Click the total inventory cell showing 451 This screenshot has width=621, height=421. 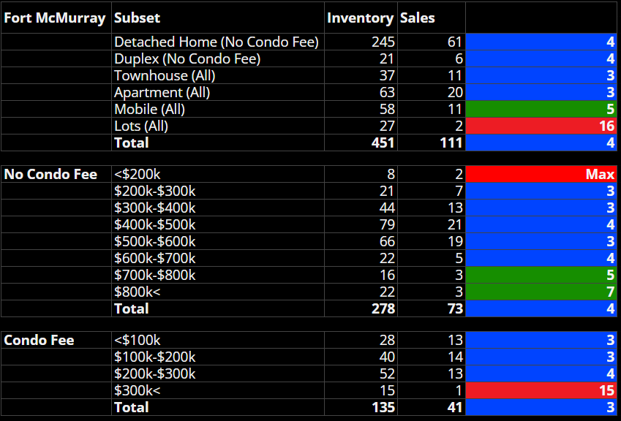(x=361, y=143)
